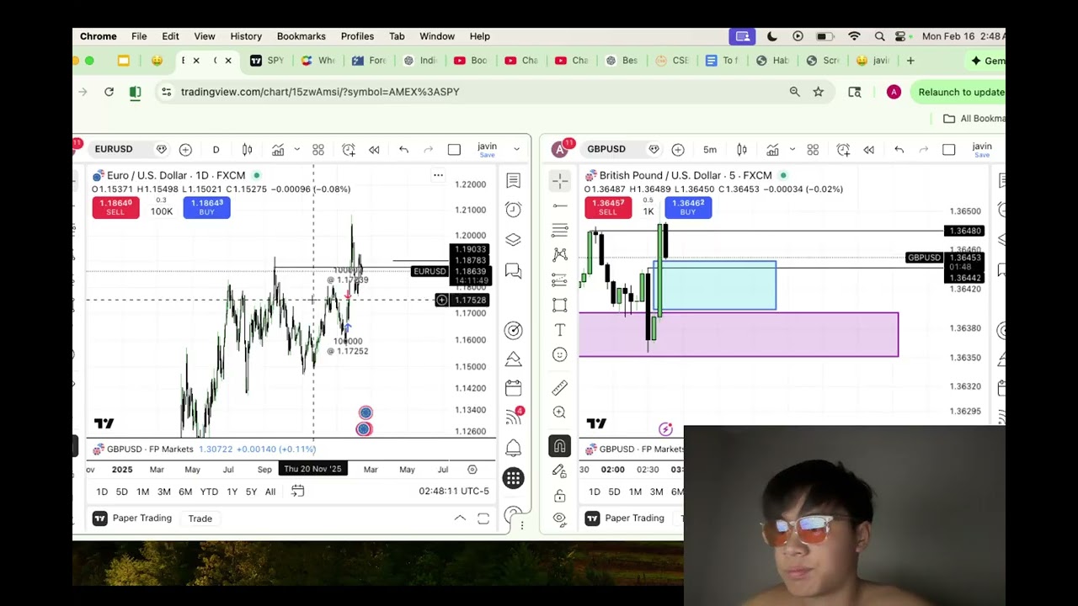Open the emoji icons tool
Screen dimensions: 1078x606
tap(559, 354)
